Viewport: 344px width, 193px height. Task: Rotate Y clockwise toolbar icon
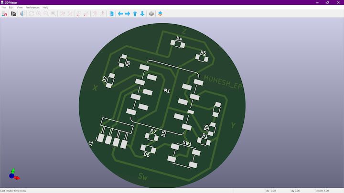tap(78, 14)
